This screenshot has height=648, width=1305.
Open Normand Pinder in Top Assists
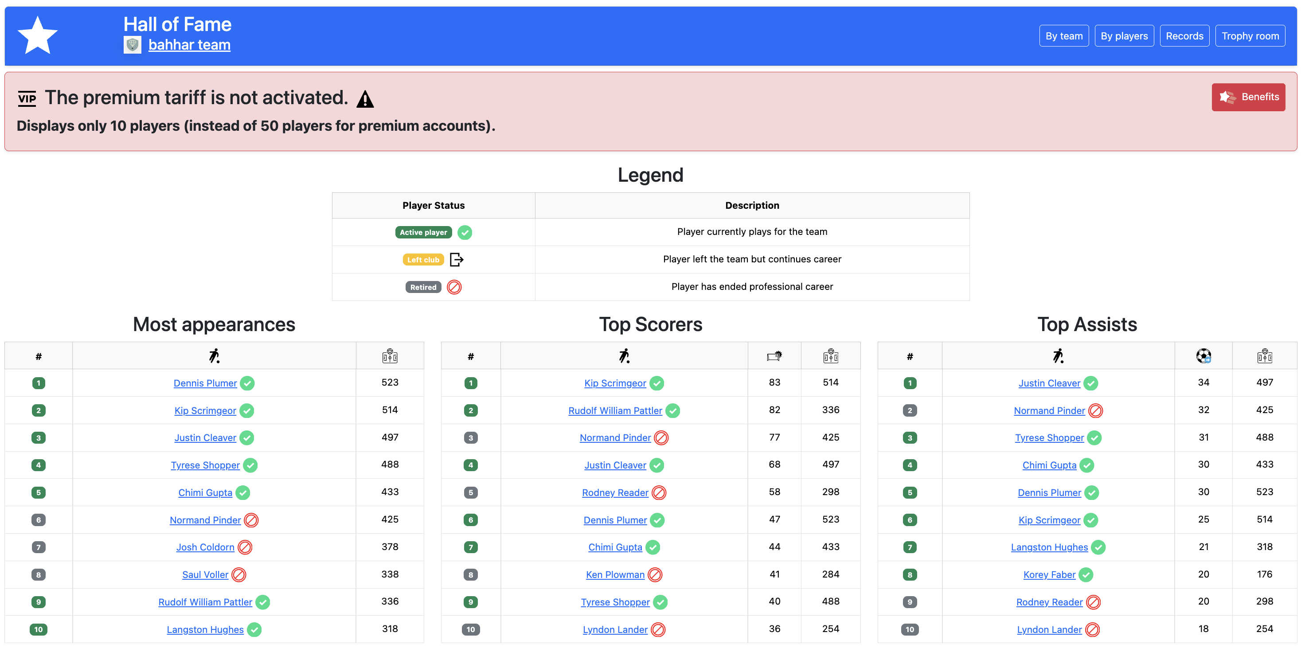[x=1049, y=411]
